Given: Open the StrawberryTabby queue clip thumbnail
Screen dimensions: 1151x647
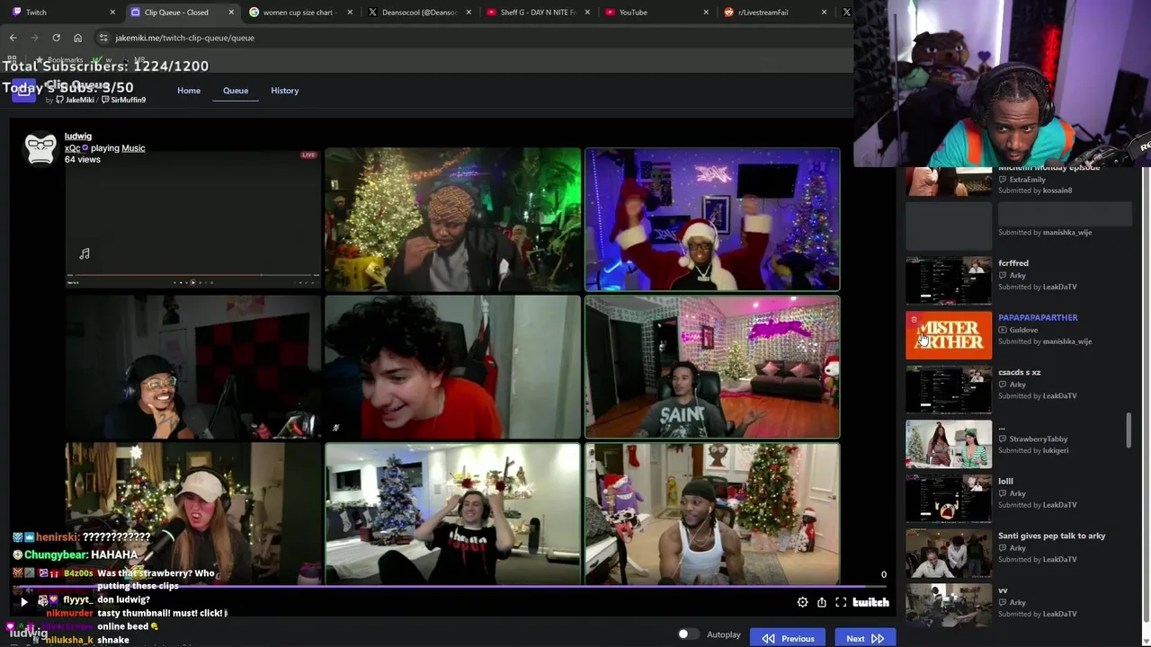Looking at the screenshot, I should coord(949,444).
